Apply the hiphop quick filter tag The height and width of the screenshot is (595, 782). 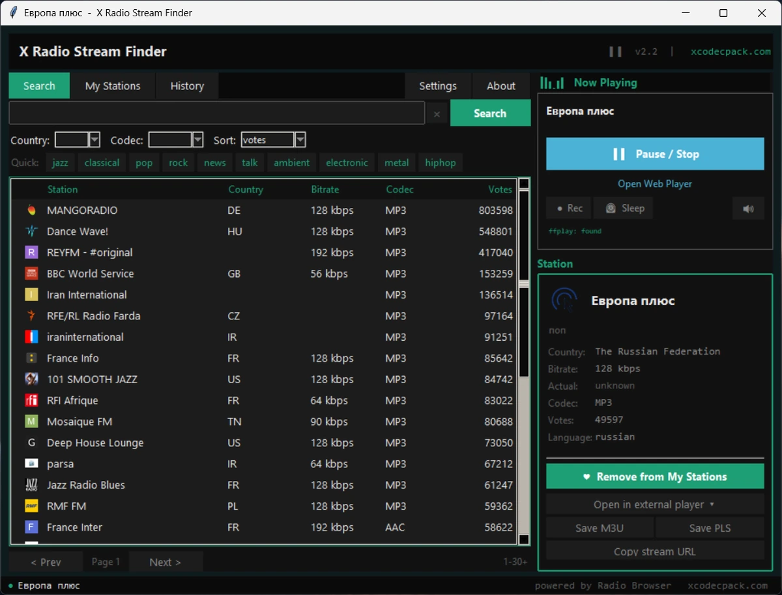tap(441, 163)
